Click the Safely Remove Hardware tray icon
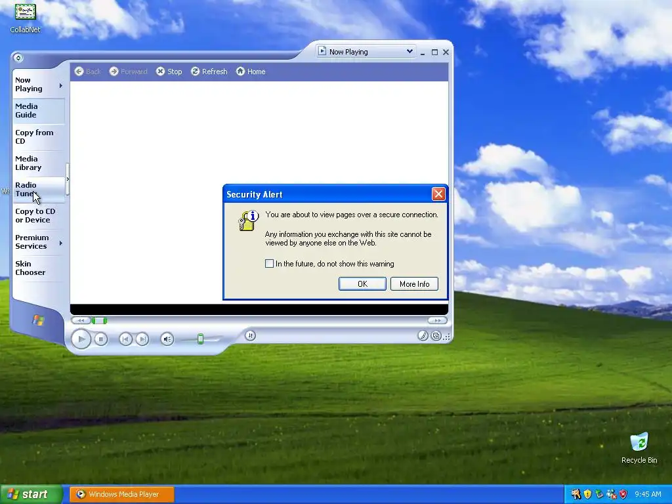This screenshot has width=672, height=504. (599, 494)
